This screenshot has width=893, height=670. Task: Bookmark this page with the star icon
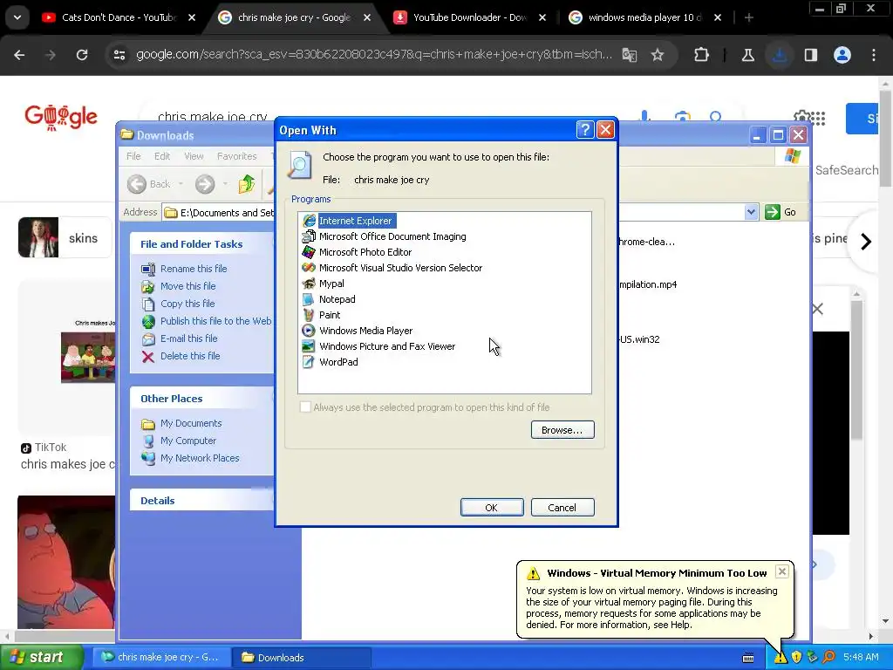(658, 55)
